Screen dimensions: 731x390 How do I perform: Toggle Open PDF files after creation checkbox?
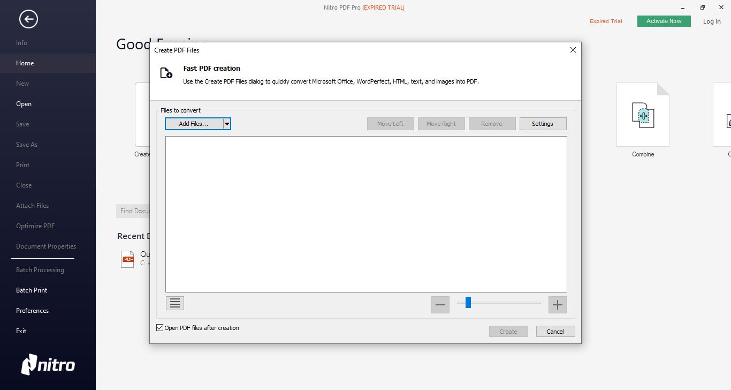click(159, 328)
